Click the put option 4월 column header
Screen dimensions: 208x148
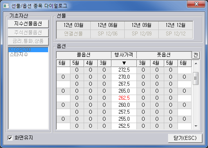pyautogui.click(x=157, y=63)
